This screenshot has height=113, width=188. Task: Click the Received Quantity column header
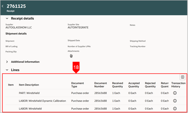coord(117,85)
